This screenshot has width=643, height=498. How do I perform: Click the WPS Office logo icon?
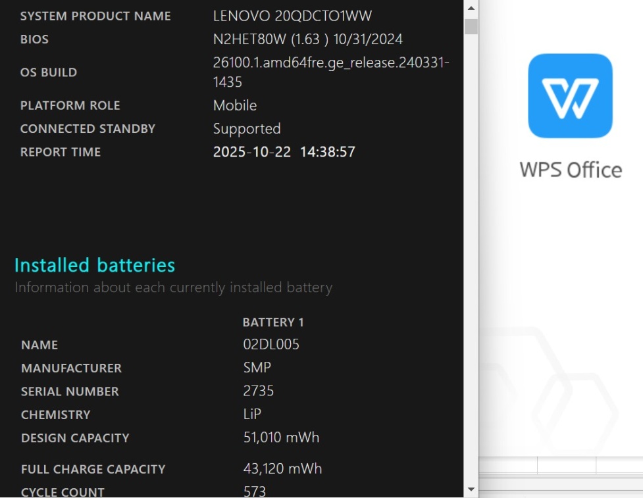(570, 96)
